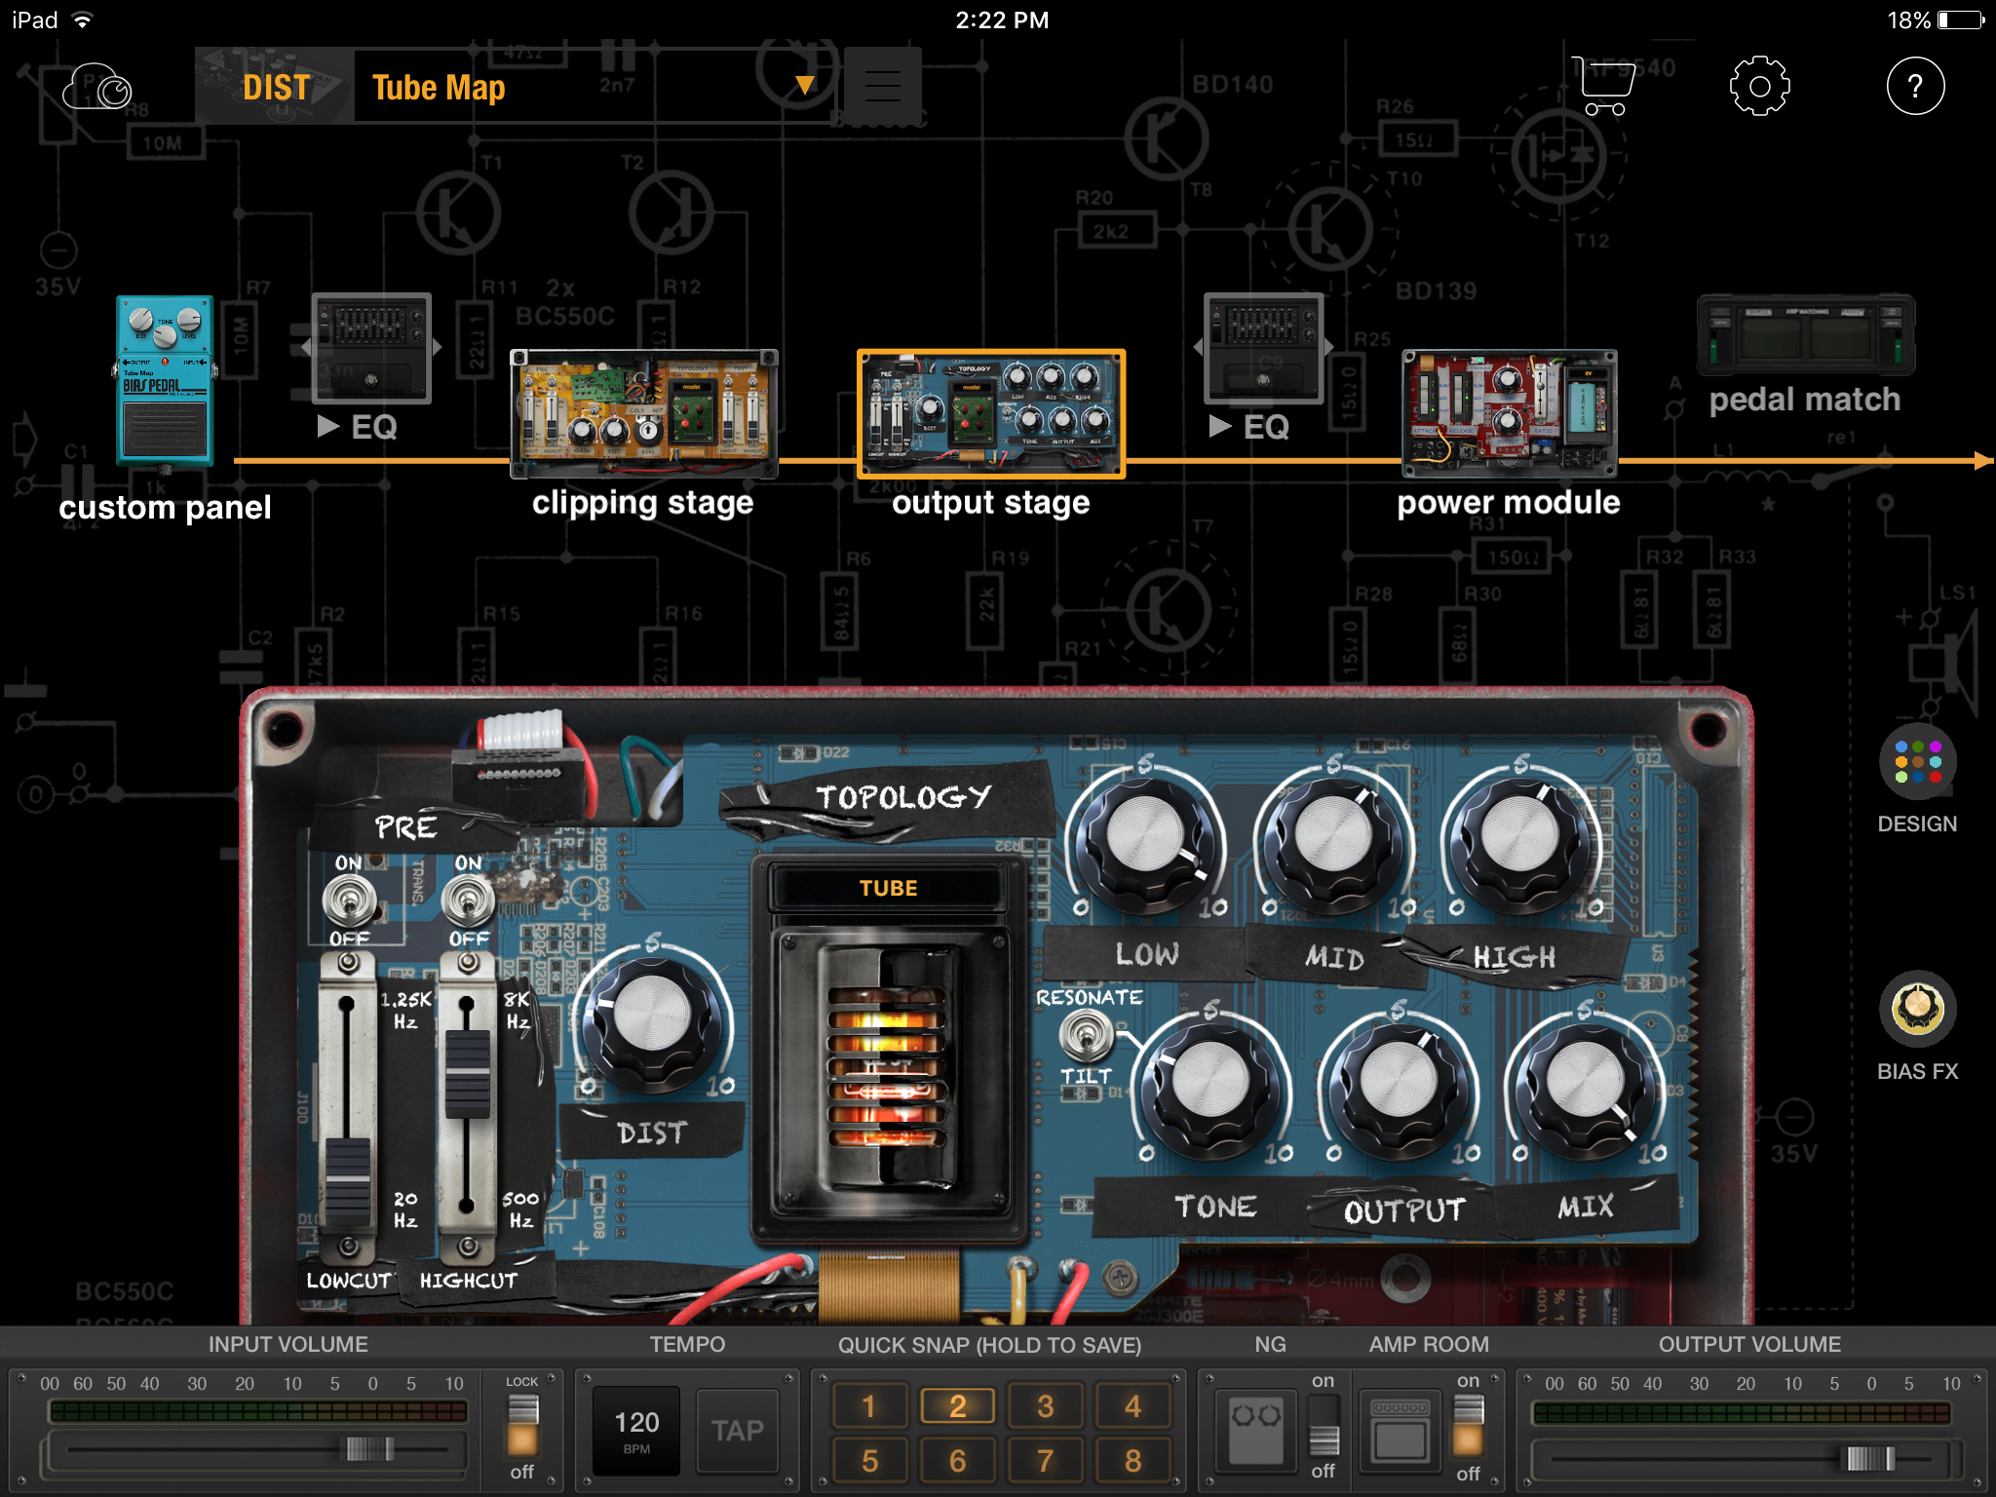The height and width of the screenshot is (1497, 1996).
Task: Open the DESIGN color dots icon
Action: pos(1917,762)
